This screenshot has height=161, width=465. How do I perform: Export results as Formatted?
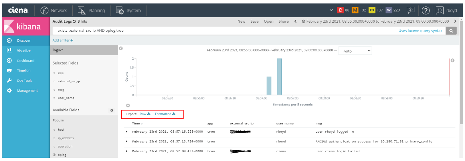click(x=165, y=114)
